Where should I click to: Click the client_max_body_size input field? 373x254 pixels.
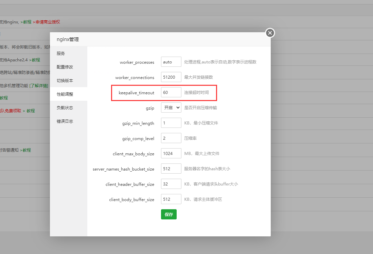click(x=171, y=153)
